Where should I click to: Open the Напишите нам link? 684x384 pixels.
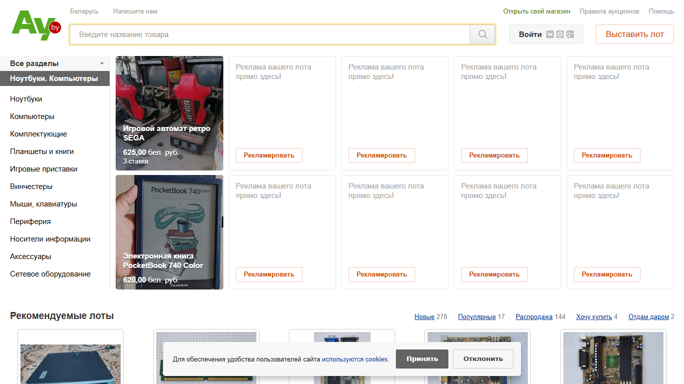[135, 11]
